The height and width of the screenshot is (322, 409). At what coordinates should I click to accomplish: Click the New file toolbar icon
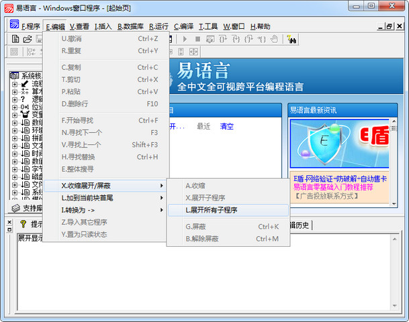coord(15,39)
